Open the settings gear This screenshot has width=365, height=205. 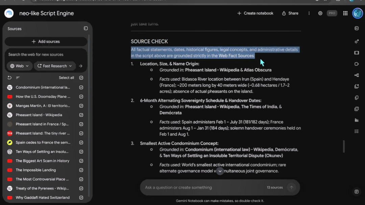(320, 13)
